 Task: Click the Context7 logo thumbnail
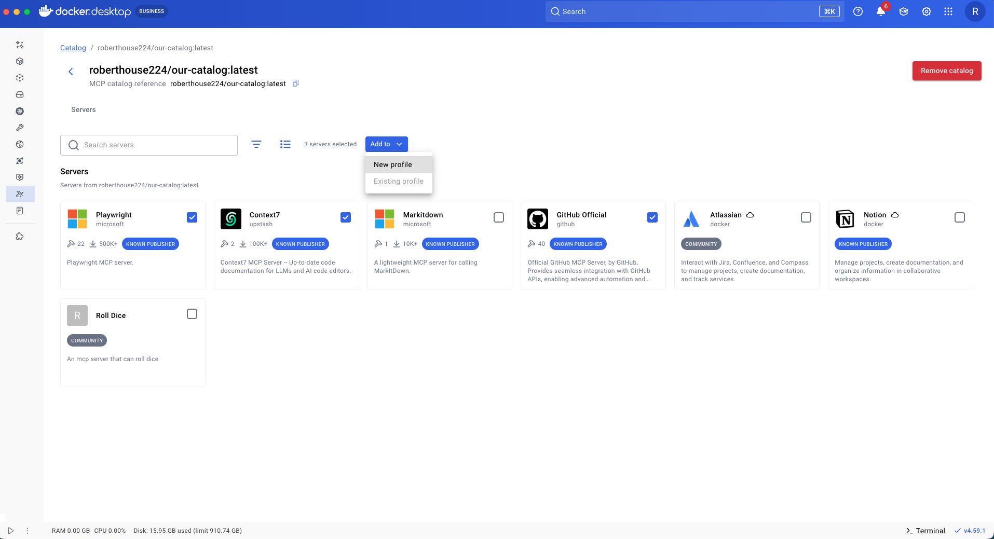coord(231,219)
